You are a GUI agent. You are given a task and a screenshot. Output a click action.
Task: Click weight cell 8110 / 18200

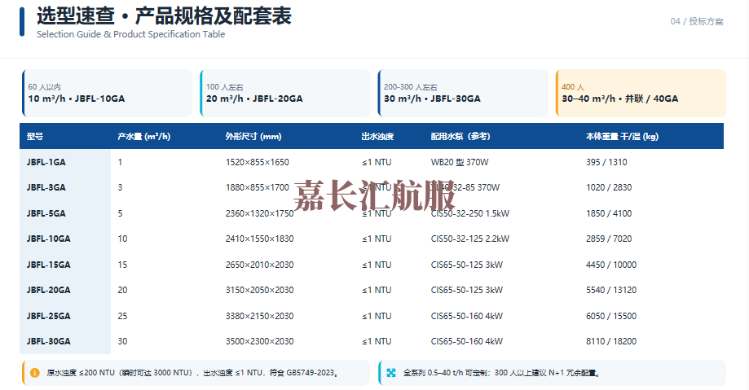point(611,341)
